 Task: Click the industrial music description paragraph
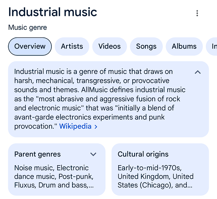coord(100,99)
